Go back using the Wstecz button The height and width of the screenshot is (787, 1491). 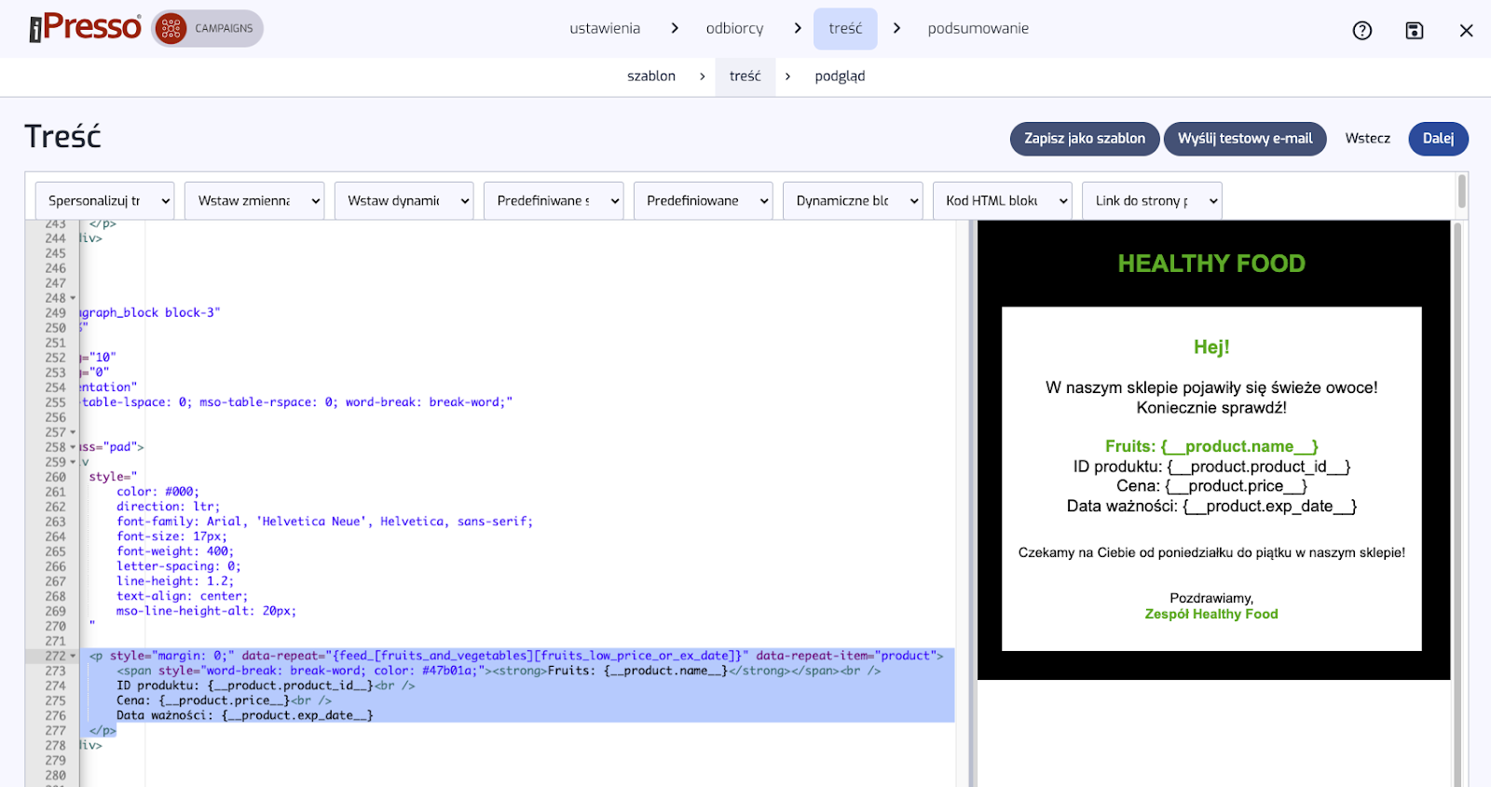point(1367,139)
